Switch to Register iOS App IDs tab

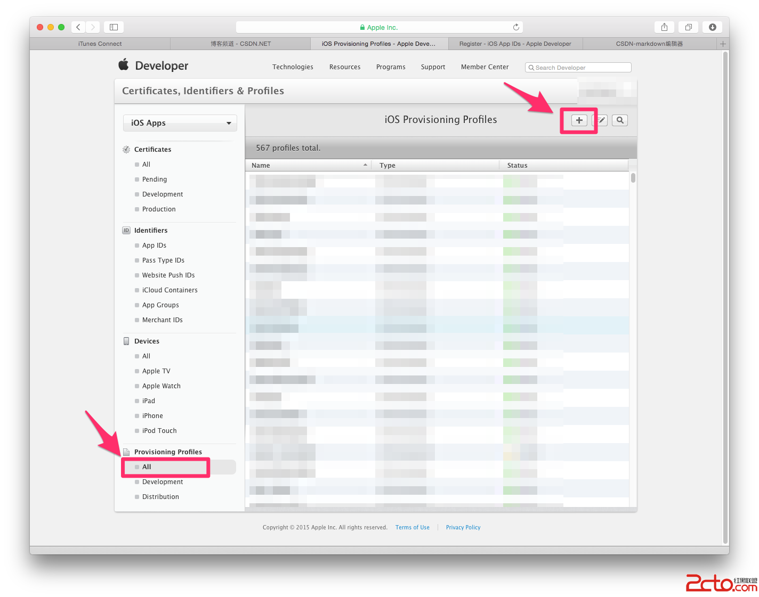(515, 44)
